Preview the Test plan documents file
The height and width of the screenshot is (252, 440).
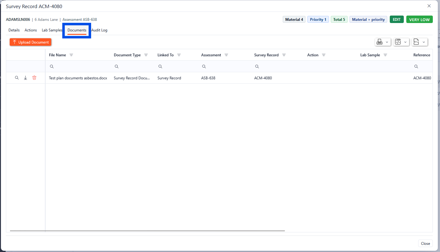click(17, 78)
